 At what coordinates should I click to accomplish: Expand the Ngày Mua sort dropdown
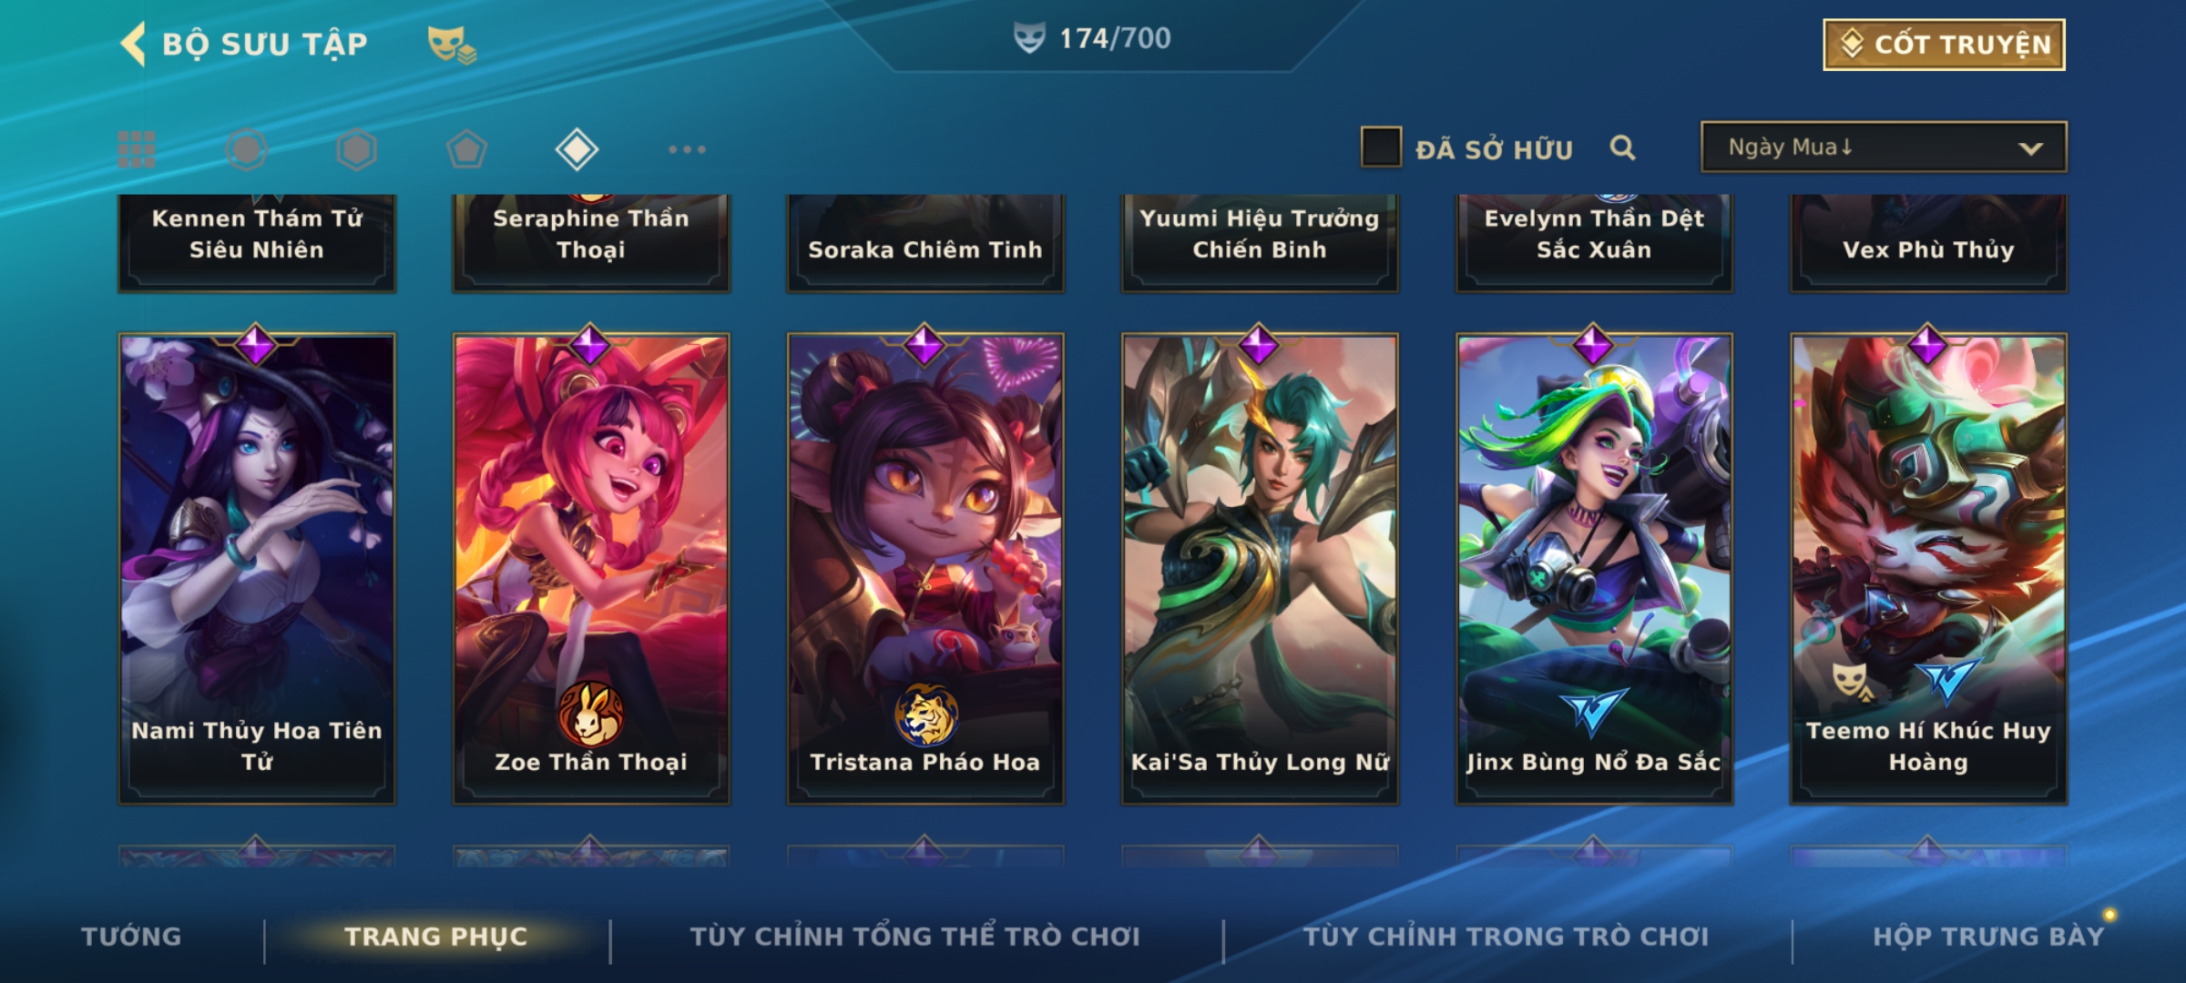pyautogui.click(x=1884, y=147)
